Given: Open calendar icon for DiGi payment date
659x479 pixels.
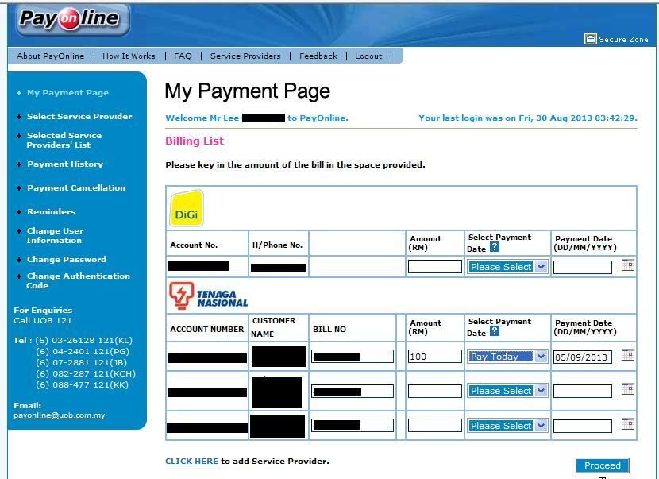Looking at the screenshot, I should pos(627,265).
